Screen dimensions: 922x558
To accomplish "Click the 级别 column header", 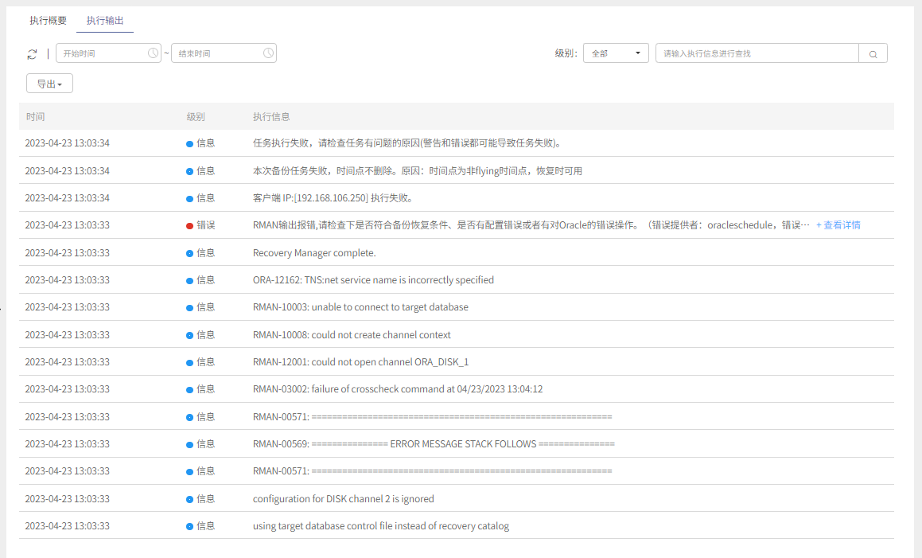I will (196, 116).
